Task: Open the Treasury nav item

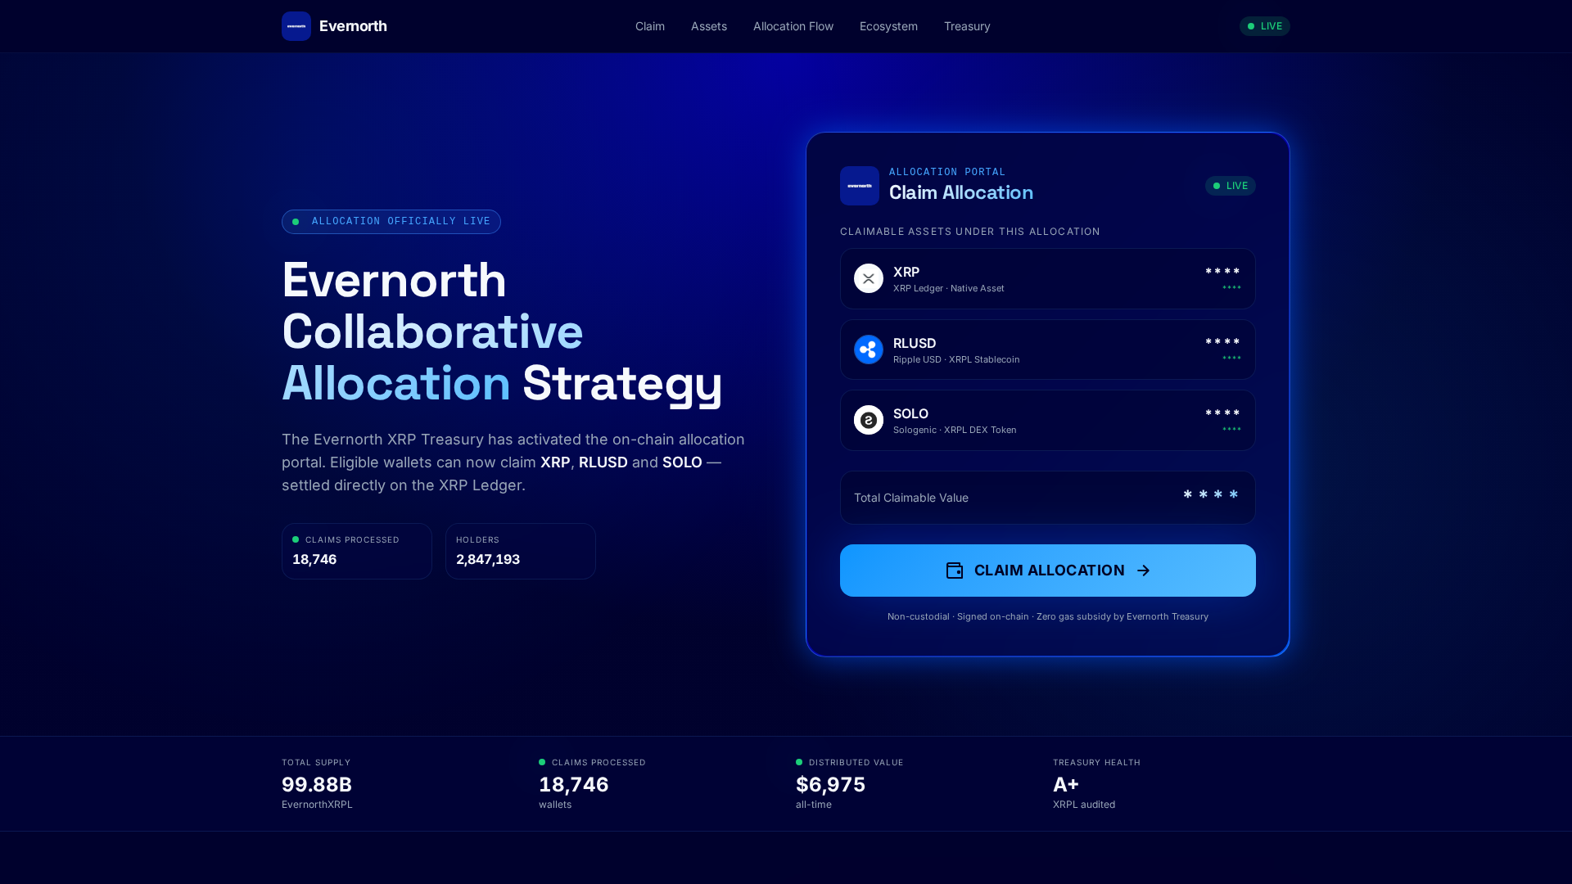Action: coord(967,26)
